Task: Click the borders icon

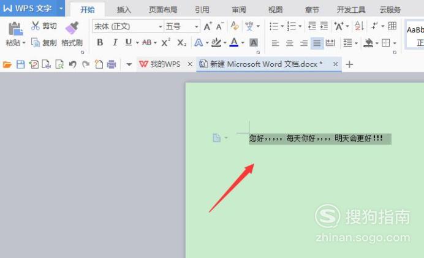Action: point(386,43)
